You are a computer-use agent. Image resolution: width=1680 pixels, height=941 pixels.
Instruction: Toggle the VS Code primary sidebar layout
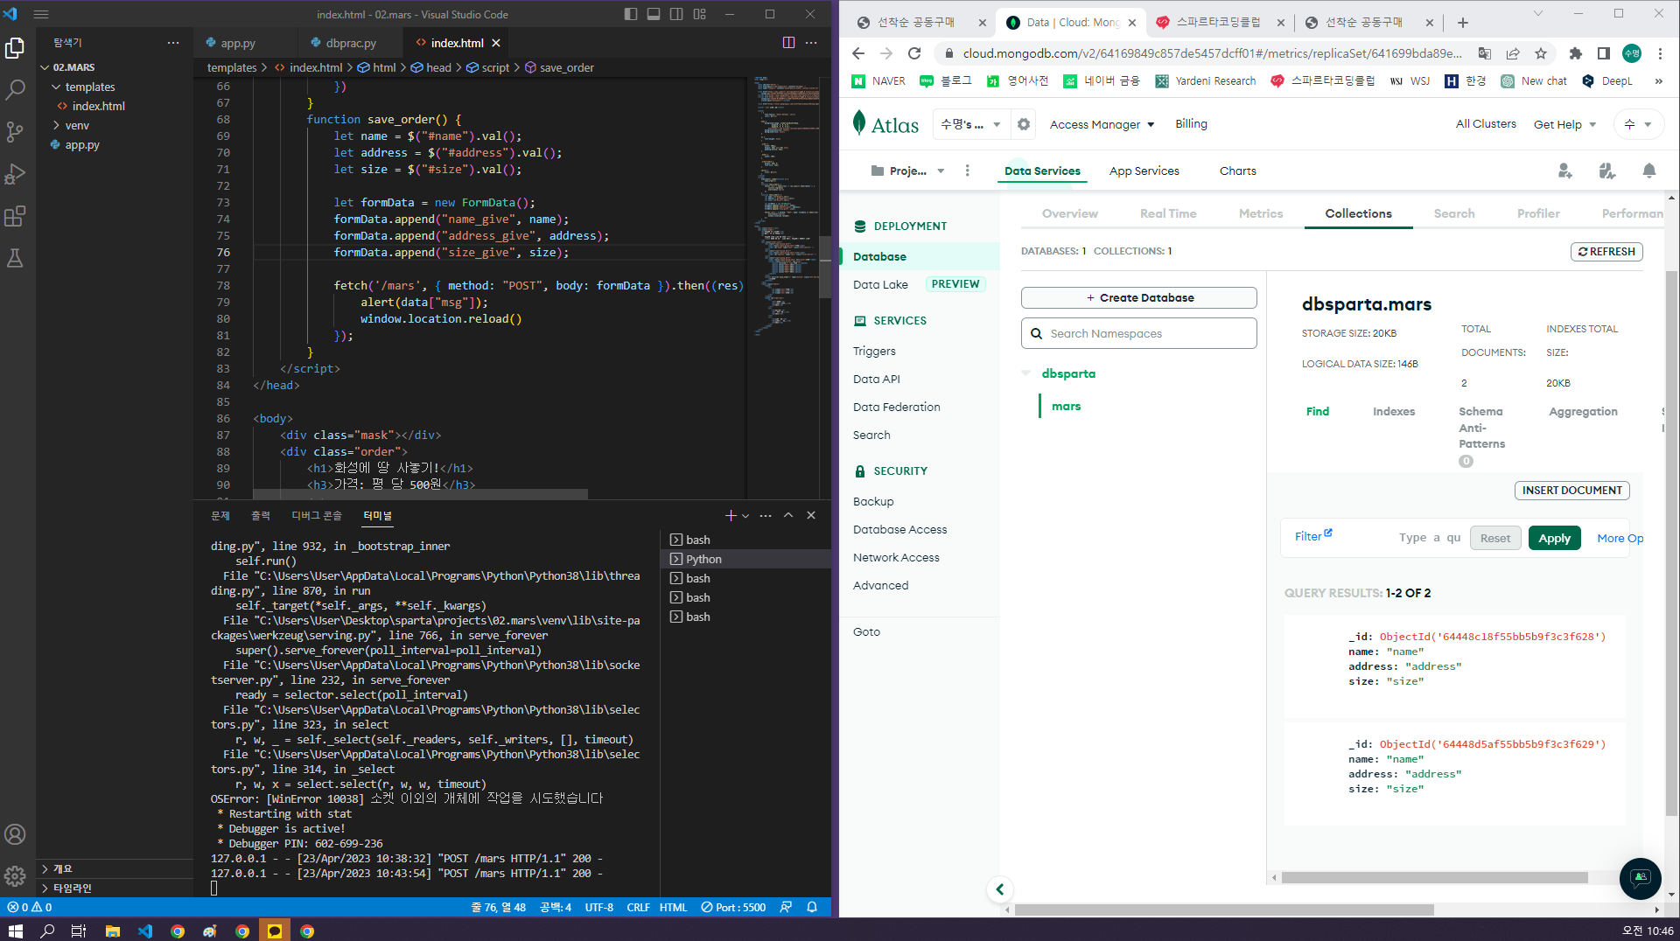[631, 14]
